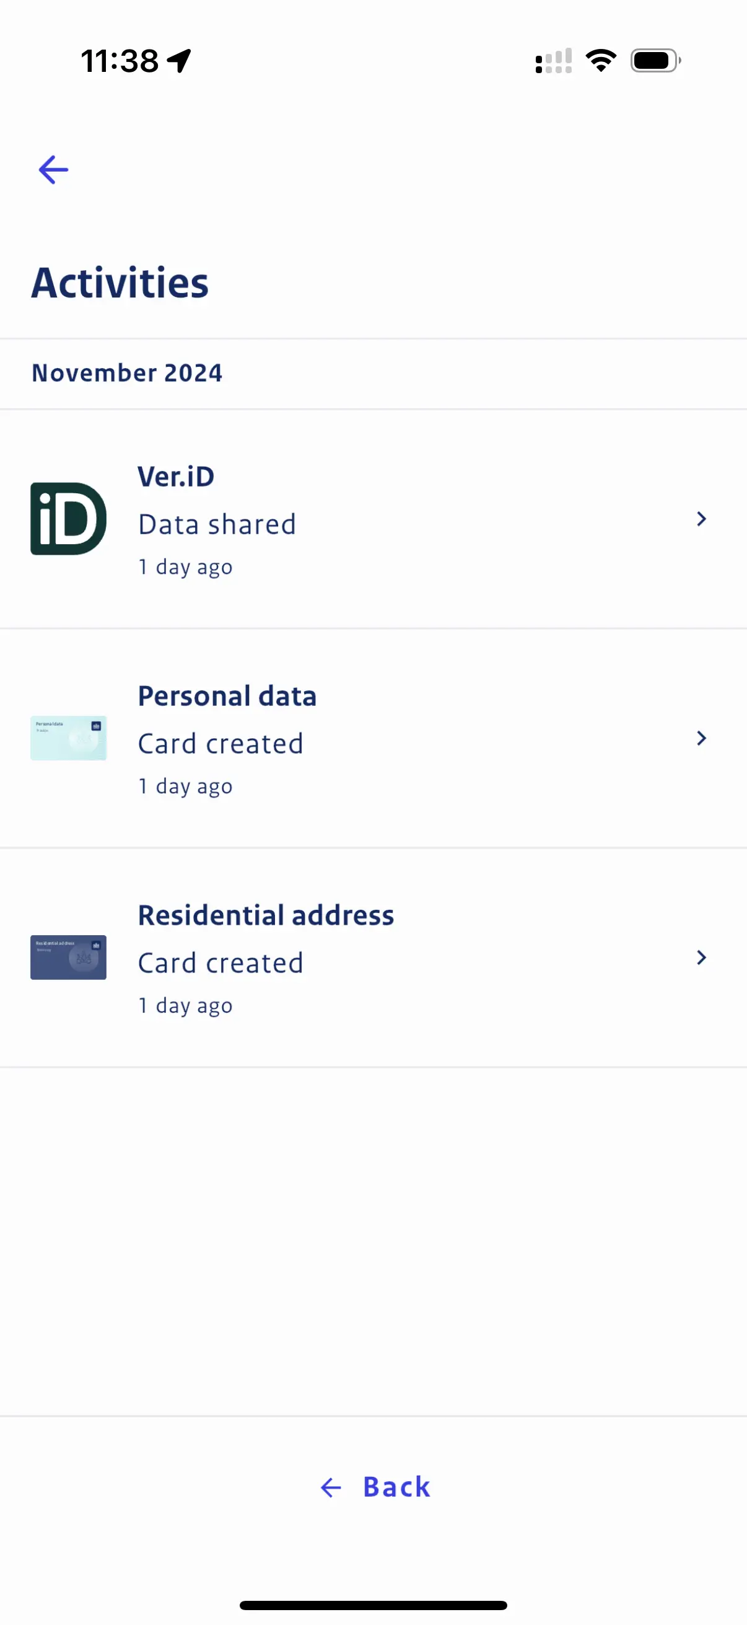Click the Wi-Fi indicator in status bar
The height and width of the screenshot is (1625, 747).
click(x=601, y=60)
